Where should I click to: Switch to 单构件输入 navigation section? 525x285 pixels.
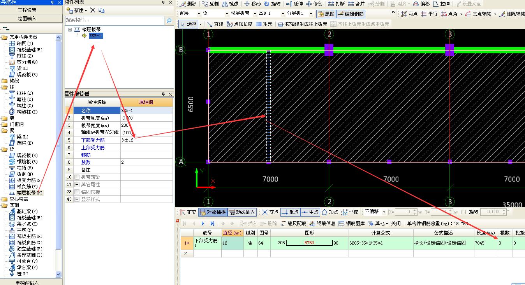tap(27, 282)
